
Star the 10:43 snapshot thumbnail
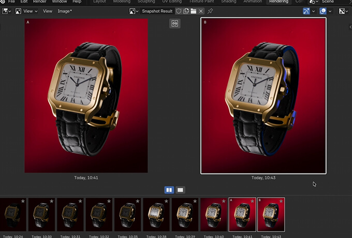pyautogui.click(x=281, y=201)
